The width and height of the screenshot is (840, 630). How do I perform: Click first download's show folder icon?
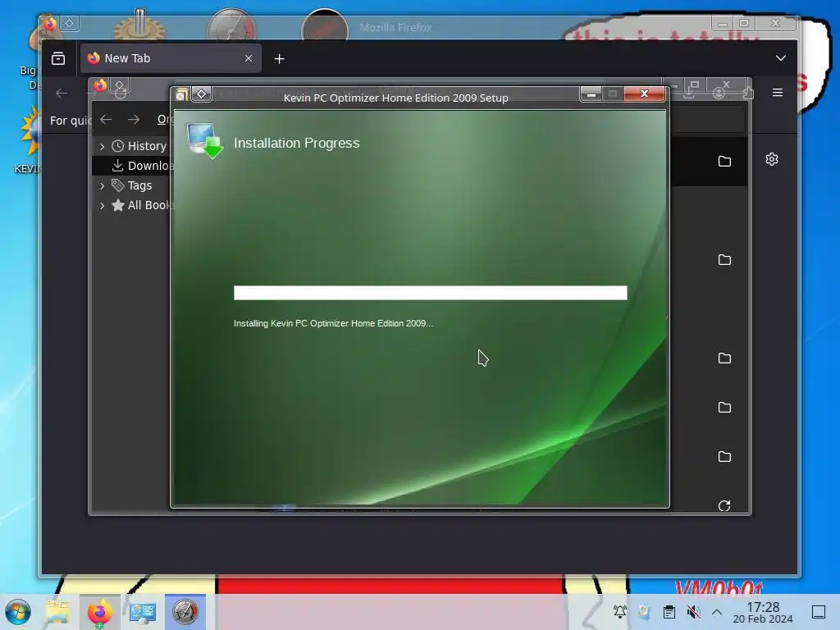click(724, 162)
